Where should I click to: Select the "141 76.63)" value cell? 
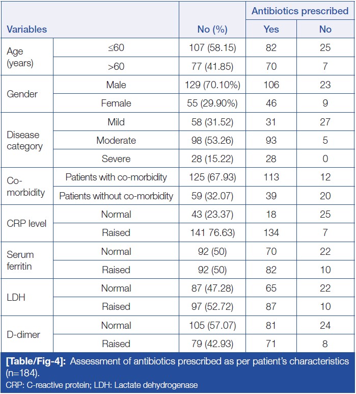tap(212, 233)
